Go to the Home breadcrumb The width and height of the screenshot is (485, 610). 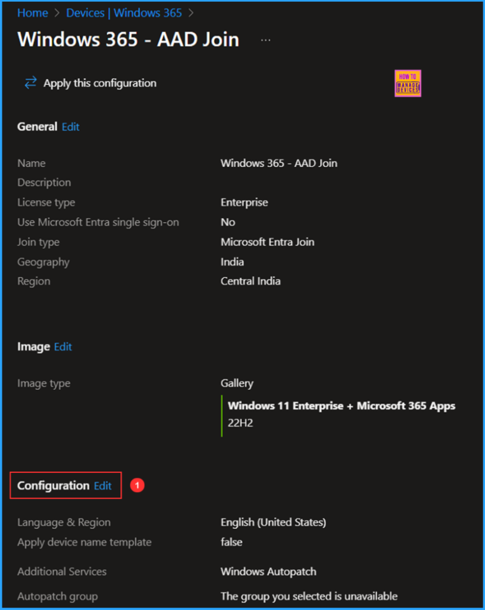[x=33, y=13]
